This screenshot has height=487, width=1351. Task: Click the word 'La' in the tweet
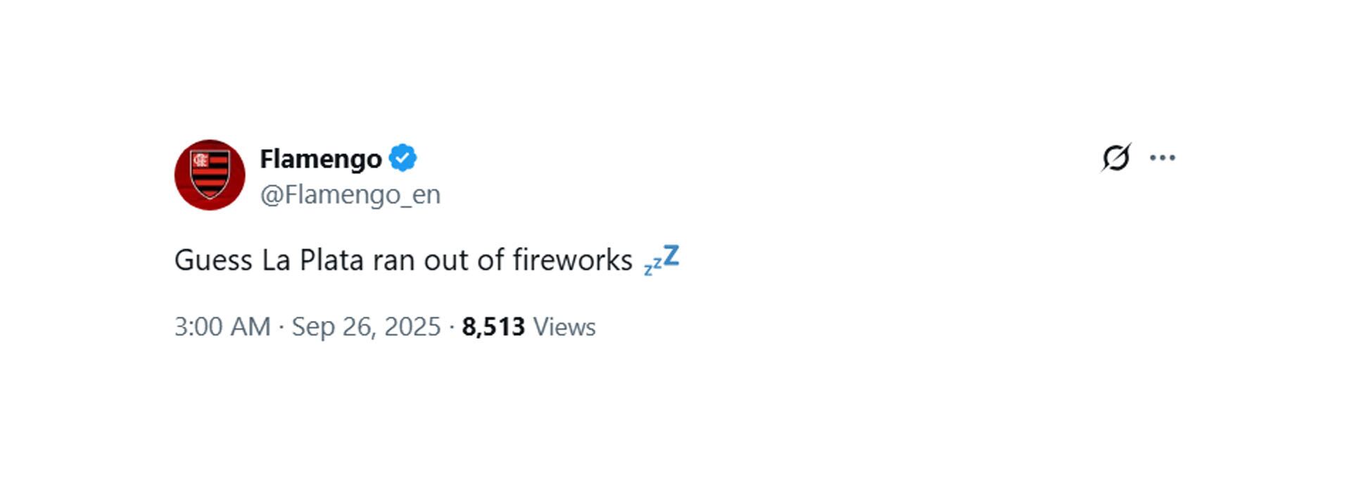pos(276,260)
